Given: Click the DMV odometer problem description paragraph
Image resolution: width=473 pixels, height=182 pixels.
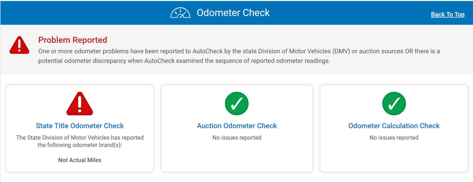Looking at the screenshot, I should [x=239, y=56].
